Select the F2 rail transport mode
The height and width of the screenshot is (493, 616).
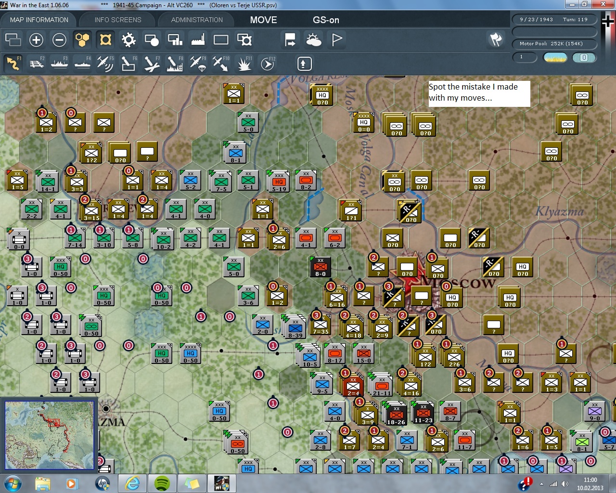pyautogui.click(x=36, y=63)
